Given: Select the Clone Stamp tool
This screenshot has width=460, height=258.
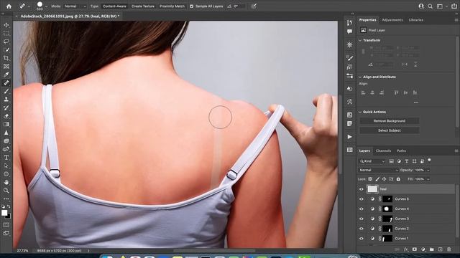Looking at the screenshot, I should coord(6,100).
